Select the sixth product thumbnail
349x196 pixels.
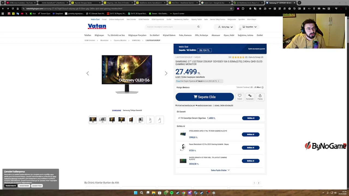point(141,120)
